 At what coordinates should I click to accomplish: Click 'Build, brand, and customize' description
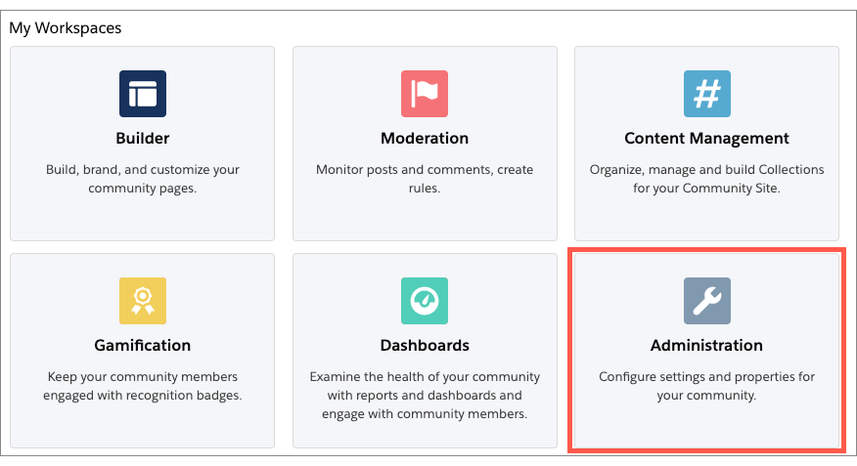(x=143, y=179)
